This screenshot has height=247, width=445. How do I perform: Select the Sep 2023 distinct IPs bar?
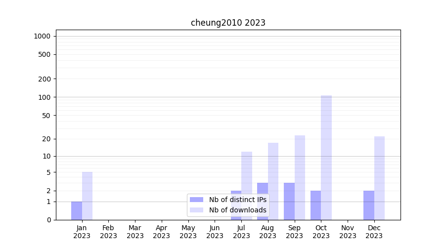[289, 201]
